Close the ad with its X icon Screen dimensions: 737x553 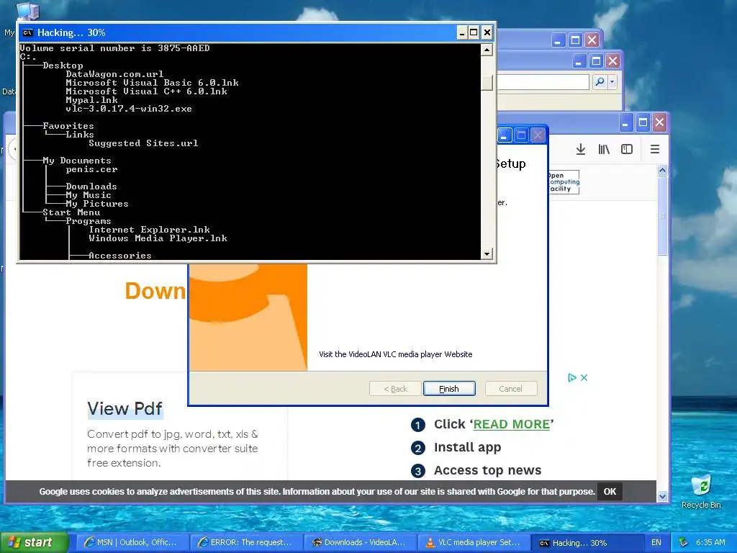(x=584, y=377)
